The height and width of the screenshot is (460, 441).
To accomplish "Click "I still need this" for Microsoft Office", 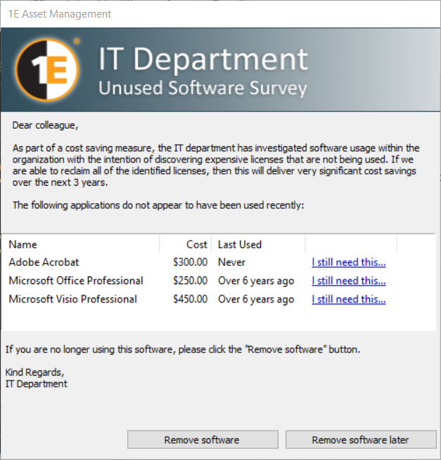I will 349,281.
